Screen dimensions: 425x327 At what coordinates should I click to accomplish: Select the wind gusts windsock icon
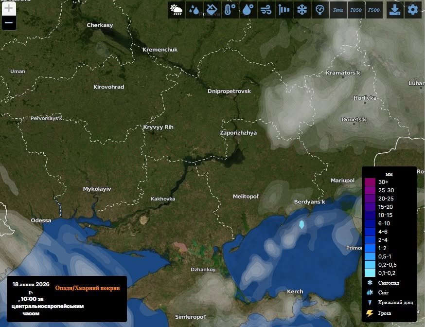pos(284,10)
